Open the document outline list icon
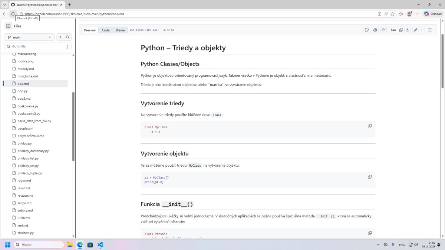The image size is (445, 250). pyautogui.click(x=430, y=30)
